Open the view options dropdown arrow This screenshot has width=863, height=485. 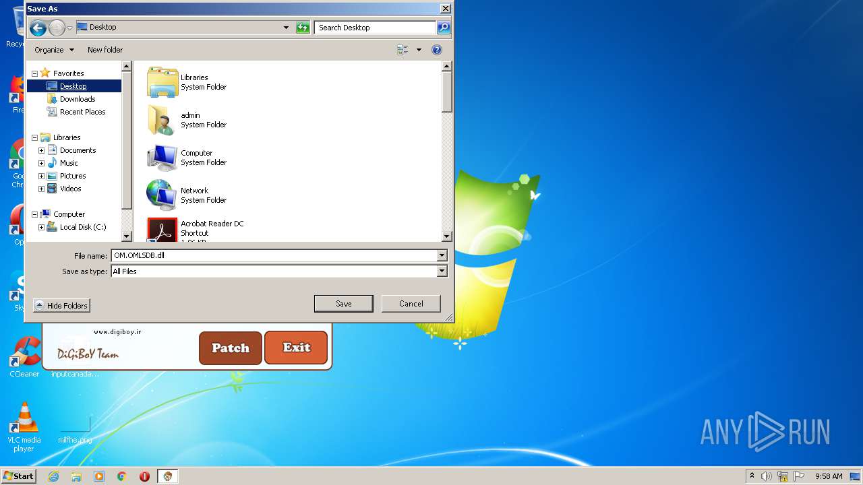(x=419, y=50)
